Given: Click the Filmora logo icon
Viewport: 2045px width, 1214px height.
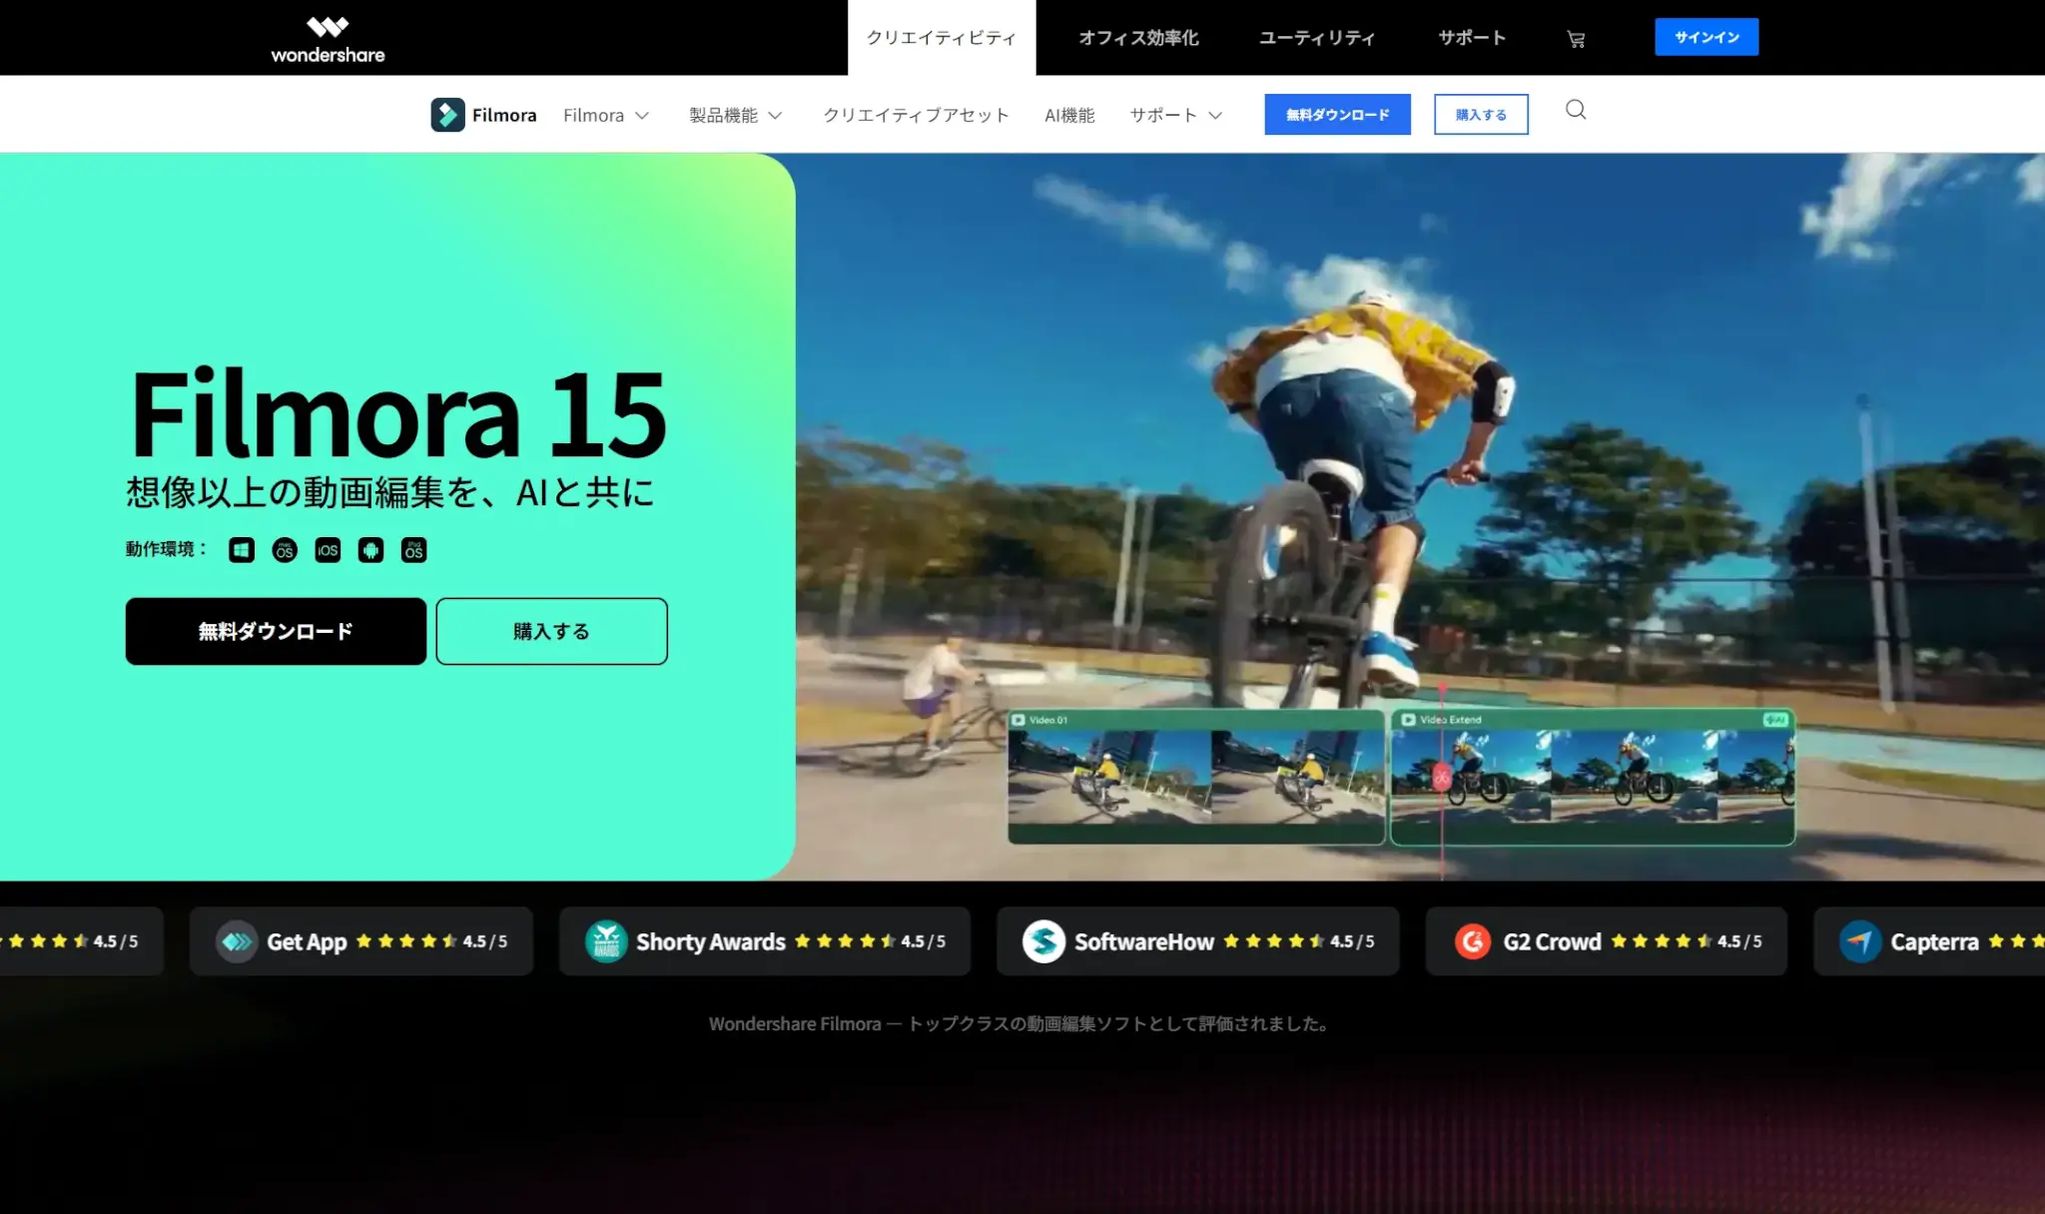Looking at the screenshot, I should click(x=447, y=115).
